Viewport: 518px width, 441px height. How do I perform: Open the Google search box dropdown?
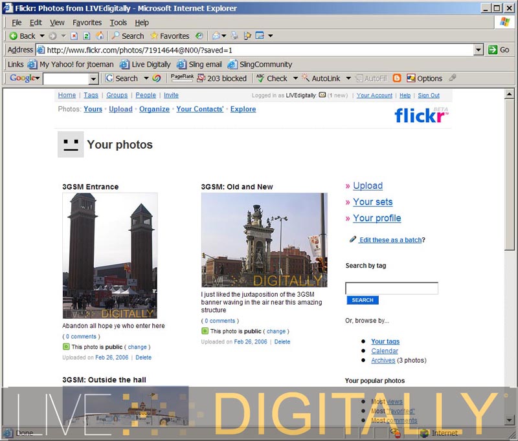tap(93, 79)
